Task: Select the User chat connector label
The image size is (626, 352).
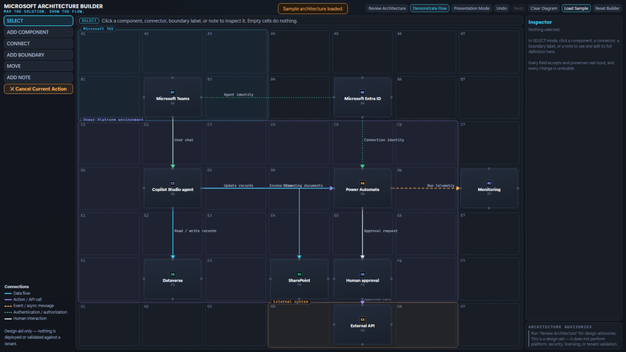Action: tap(184, 140)
